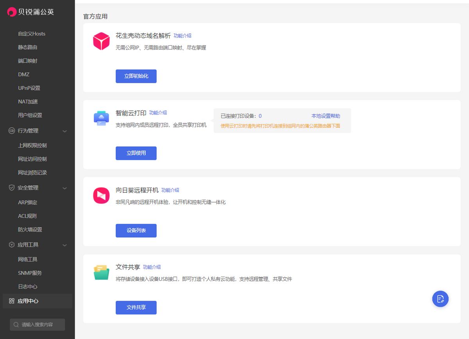Click the 贝锐蒲公英 logo icon
This screenshot has width=469, height=339.
pos(12,12)
